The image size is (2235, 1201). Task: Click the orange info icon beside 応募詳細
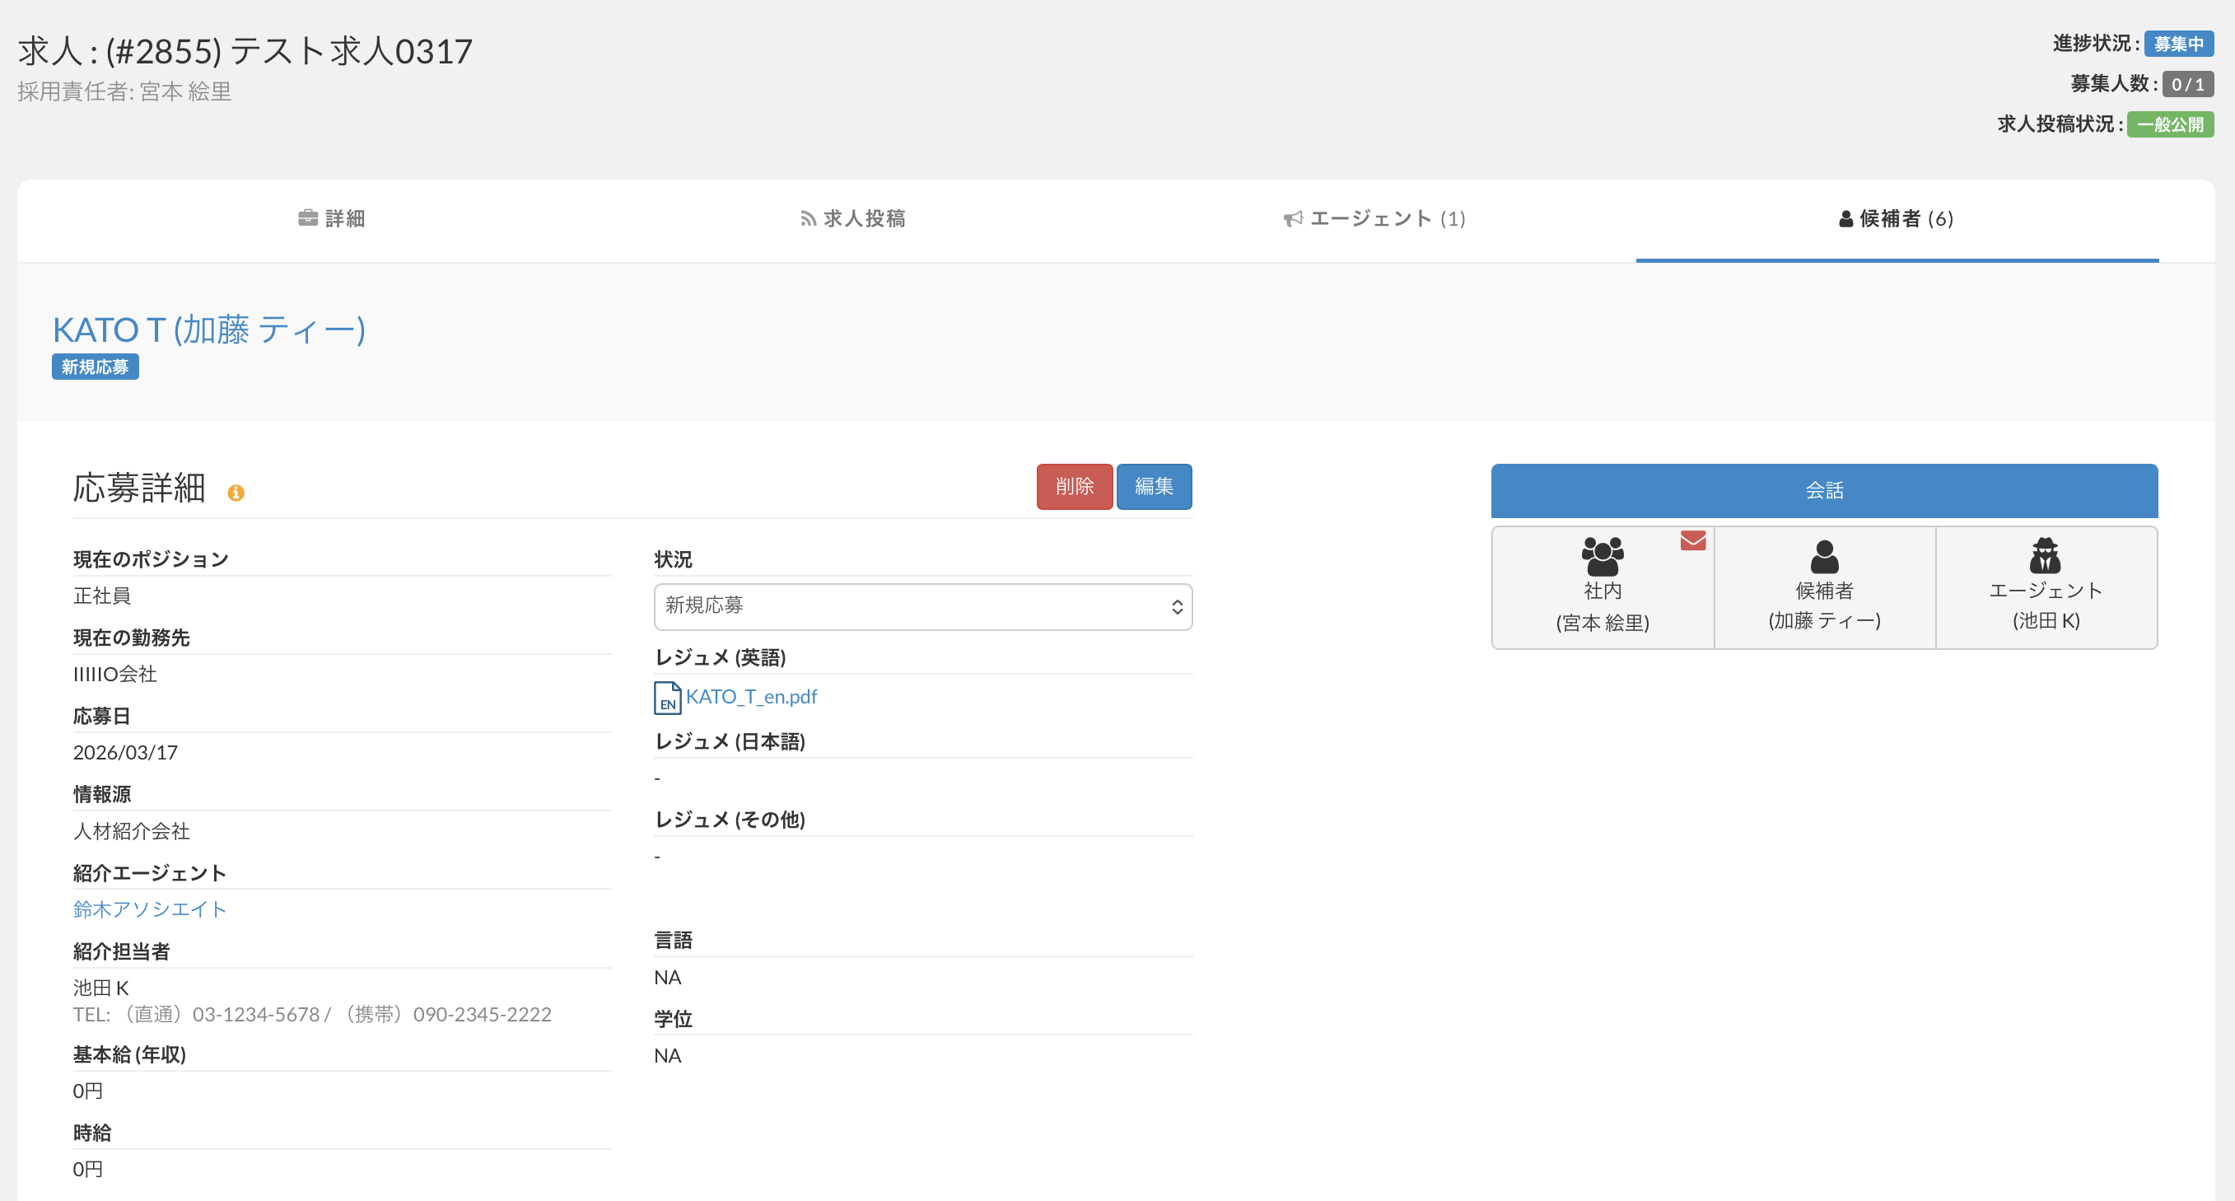pyautogui.click(x=236, y=493)
